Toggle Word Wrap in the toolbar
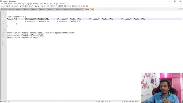Viewport: 183px width, 103px height. click(x=54, y=6)
